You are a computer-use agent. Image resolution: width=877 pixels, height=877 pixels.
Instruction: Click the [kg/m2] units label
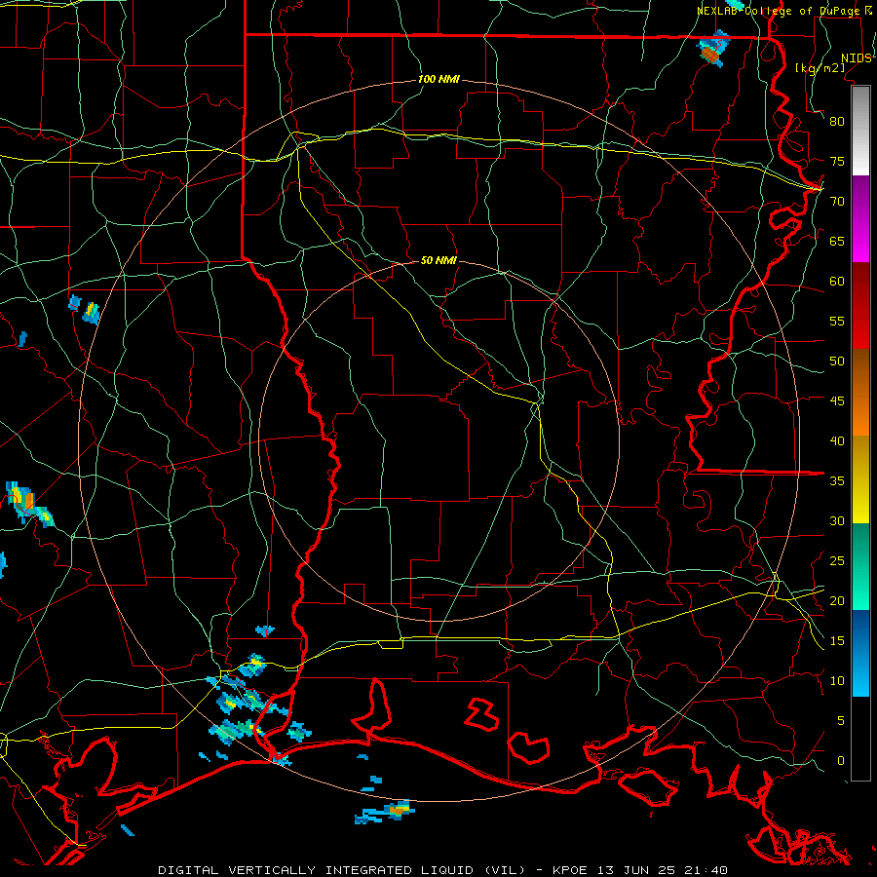point(820,68)
